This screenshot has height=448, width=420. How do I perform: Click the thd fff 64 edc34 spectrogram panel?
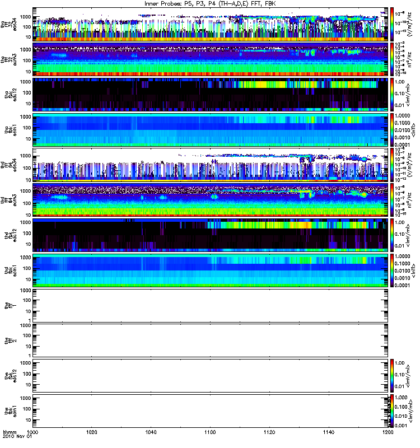tap(211, 165)
